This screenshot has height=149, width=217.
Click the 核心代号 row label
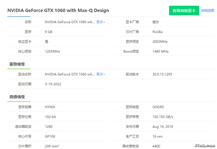tap(25, 136)
